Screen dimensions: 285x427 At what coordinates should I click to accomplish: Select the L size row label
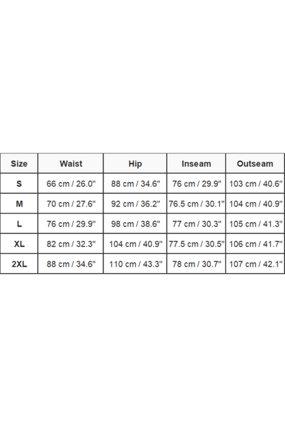pos(19,224)
